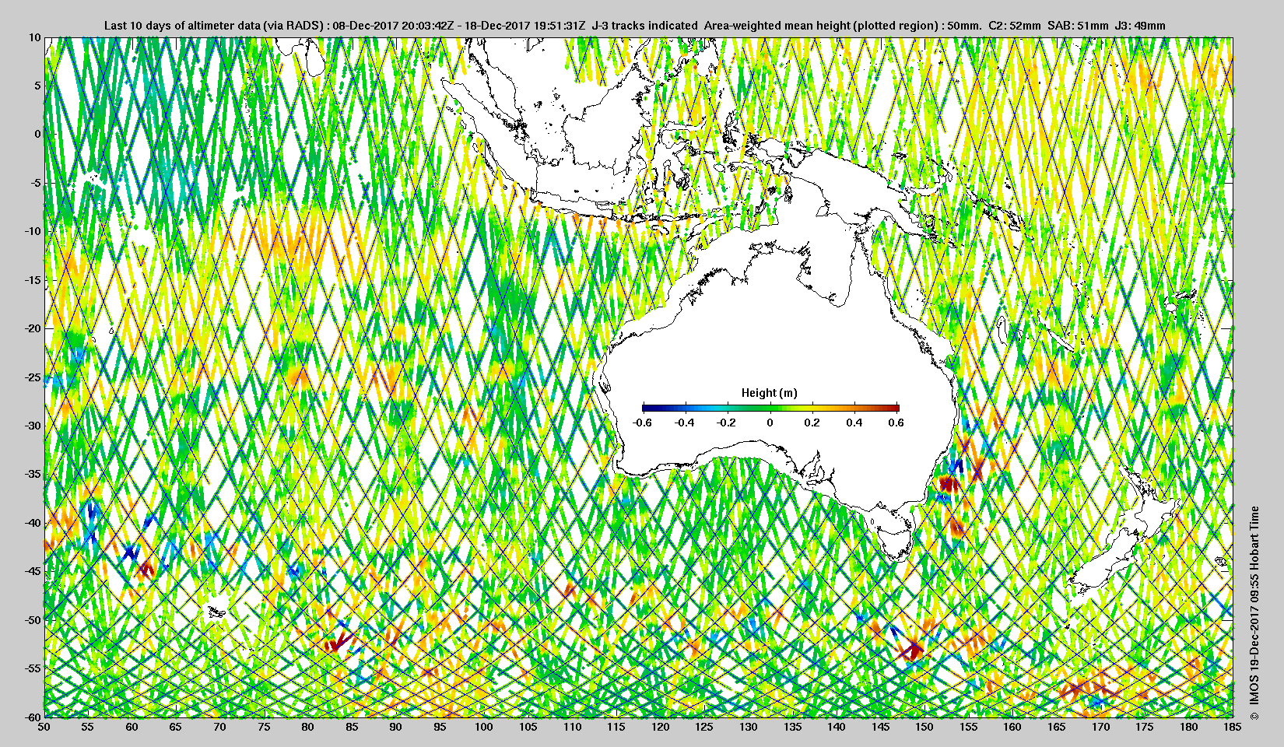Click the 50 longitude label on the horizontal axis
The image size is (1284, 747).
[44, 728]
